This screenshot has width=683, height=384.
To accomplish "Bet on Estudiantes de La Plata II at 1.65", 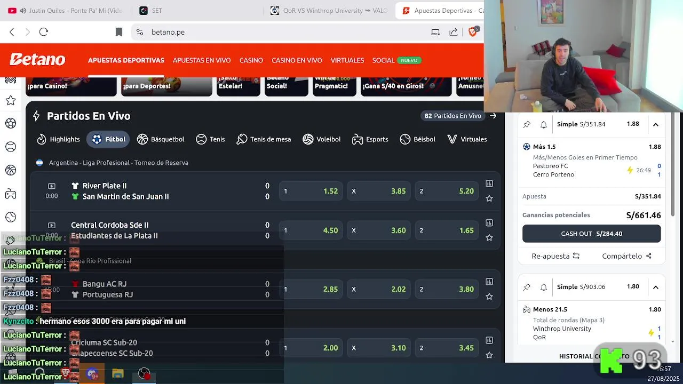I will [x=447, y=230].
